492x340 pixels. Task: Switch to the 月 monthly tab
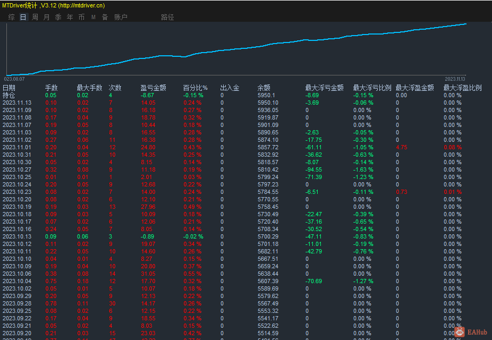pos(47,17)
